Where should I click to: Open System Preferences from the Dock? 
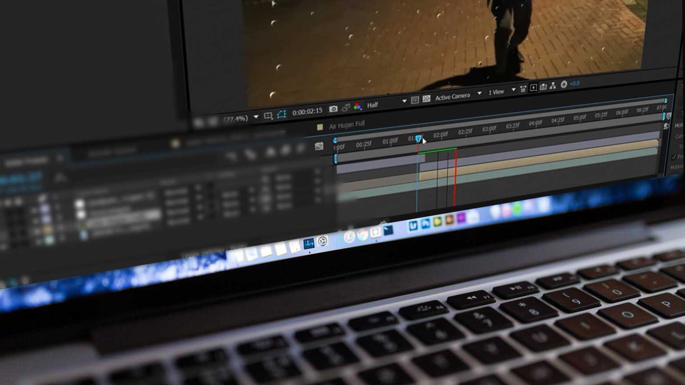point(323,242)
